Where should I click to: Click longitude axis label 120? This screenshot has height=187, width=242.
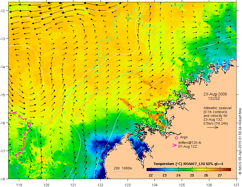click(46, 185)
